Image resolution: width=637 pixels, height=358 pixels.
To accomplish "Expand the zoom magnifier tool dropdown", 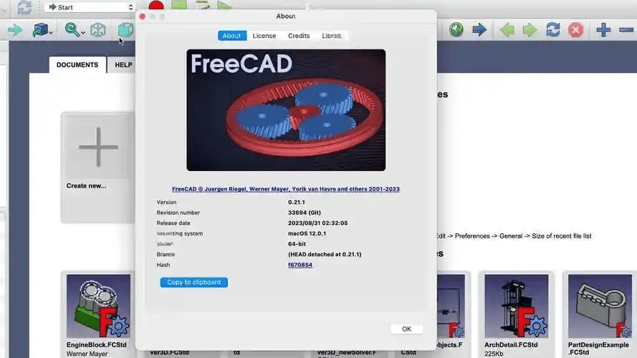I will pos(83,32).
